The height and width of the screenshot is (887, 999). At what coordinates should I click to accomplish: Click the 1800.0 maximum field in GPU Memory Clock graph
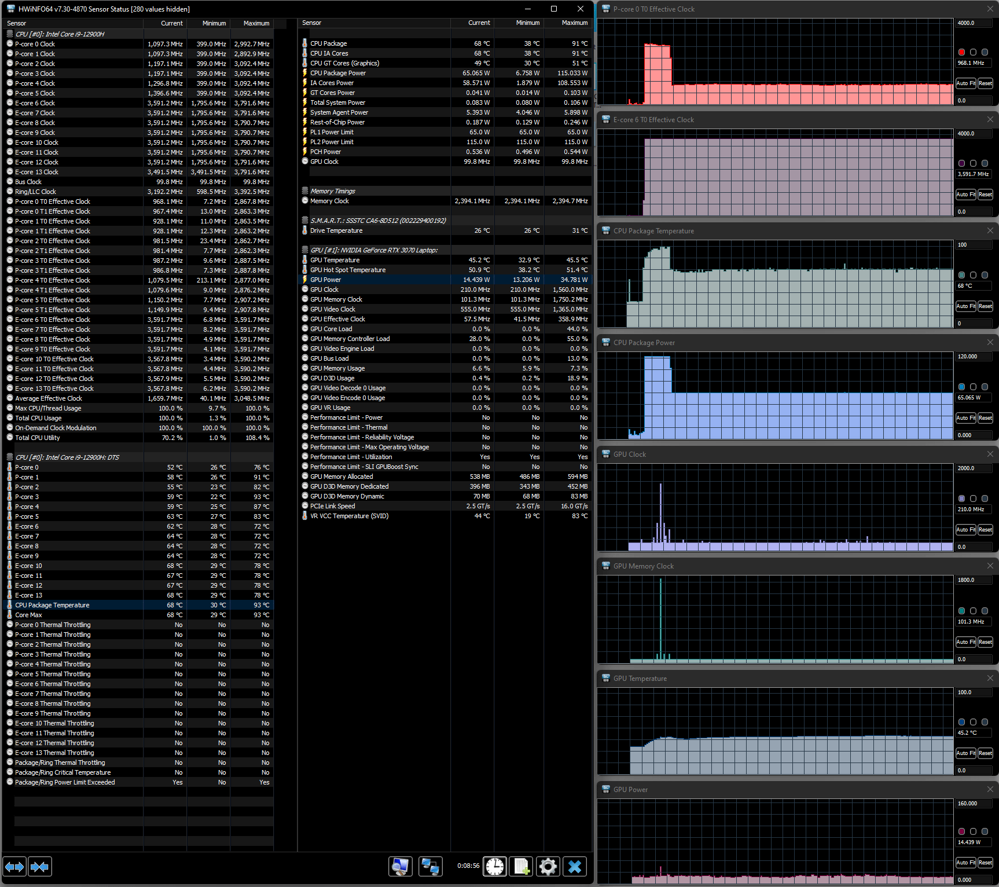(x=975, y=580)
